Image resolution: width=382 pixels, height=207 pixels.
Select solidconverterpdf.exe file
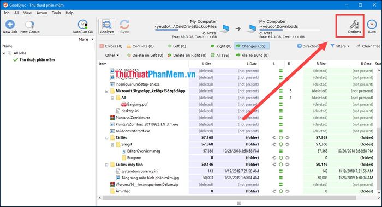pos(133,131)
